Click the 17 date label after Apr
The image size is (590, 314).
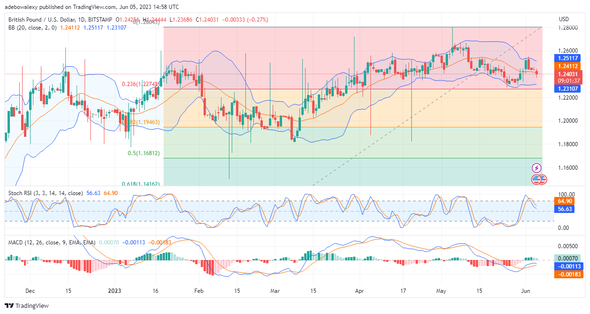[x=403, y=291]
